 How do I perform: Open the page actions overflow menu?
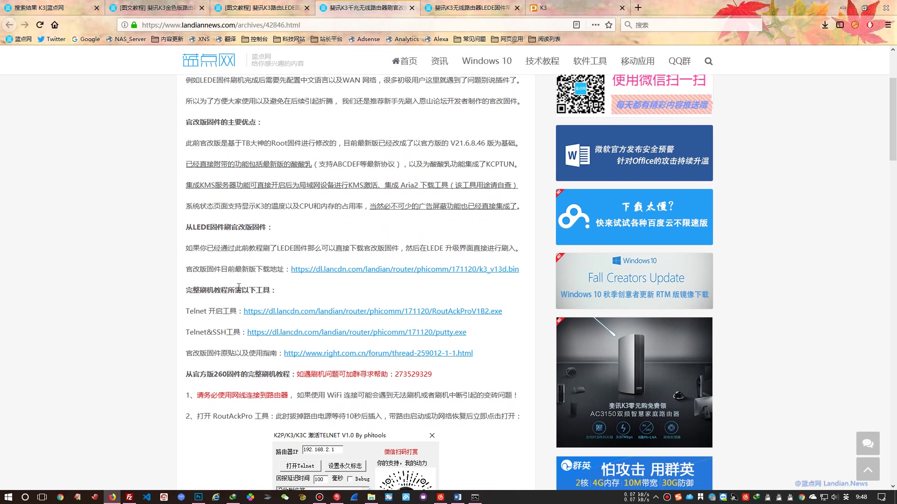(x=595, y=25)
